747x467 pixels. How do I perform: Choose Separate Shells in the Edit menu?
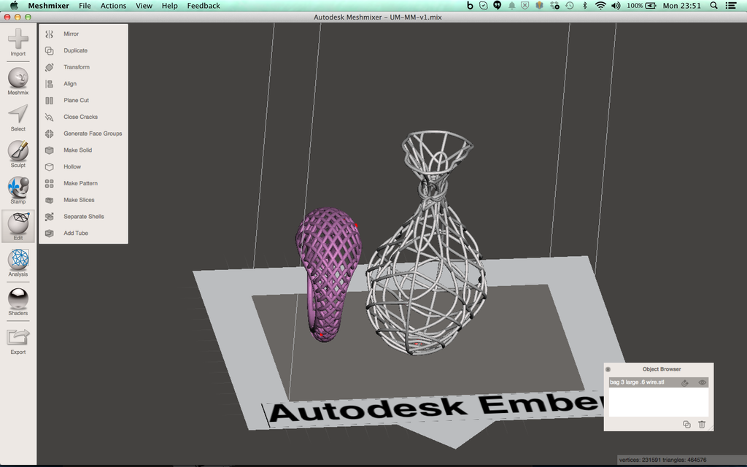83,216
